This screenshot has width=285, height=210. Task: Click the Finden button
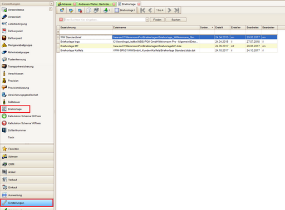point(157,19)
